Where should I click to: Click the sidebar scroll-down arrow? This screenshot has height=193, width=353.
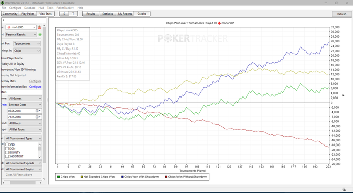click(44, 179)
